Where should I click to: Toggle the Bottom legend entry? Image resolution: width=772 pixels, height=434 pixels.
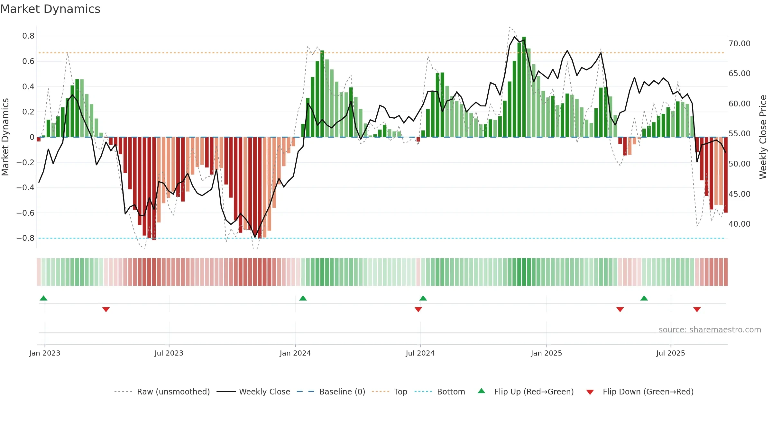click(440, 392)
